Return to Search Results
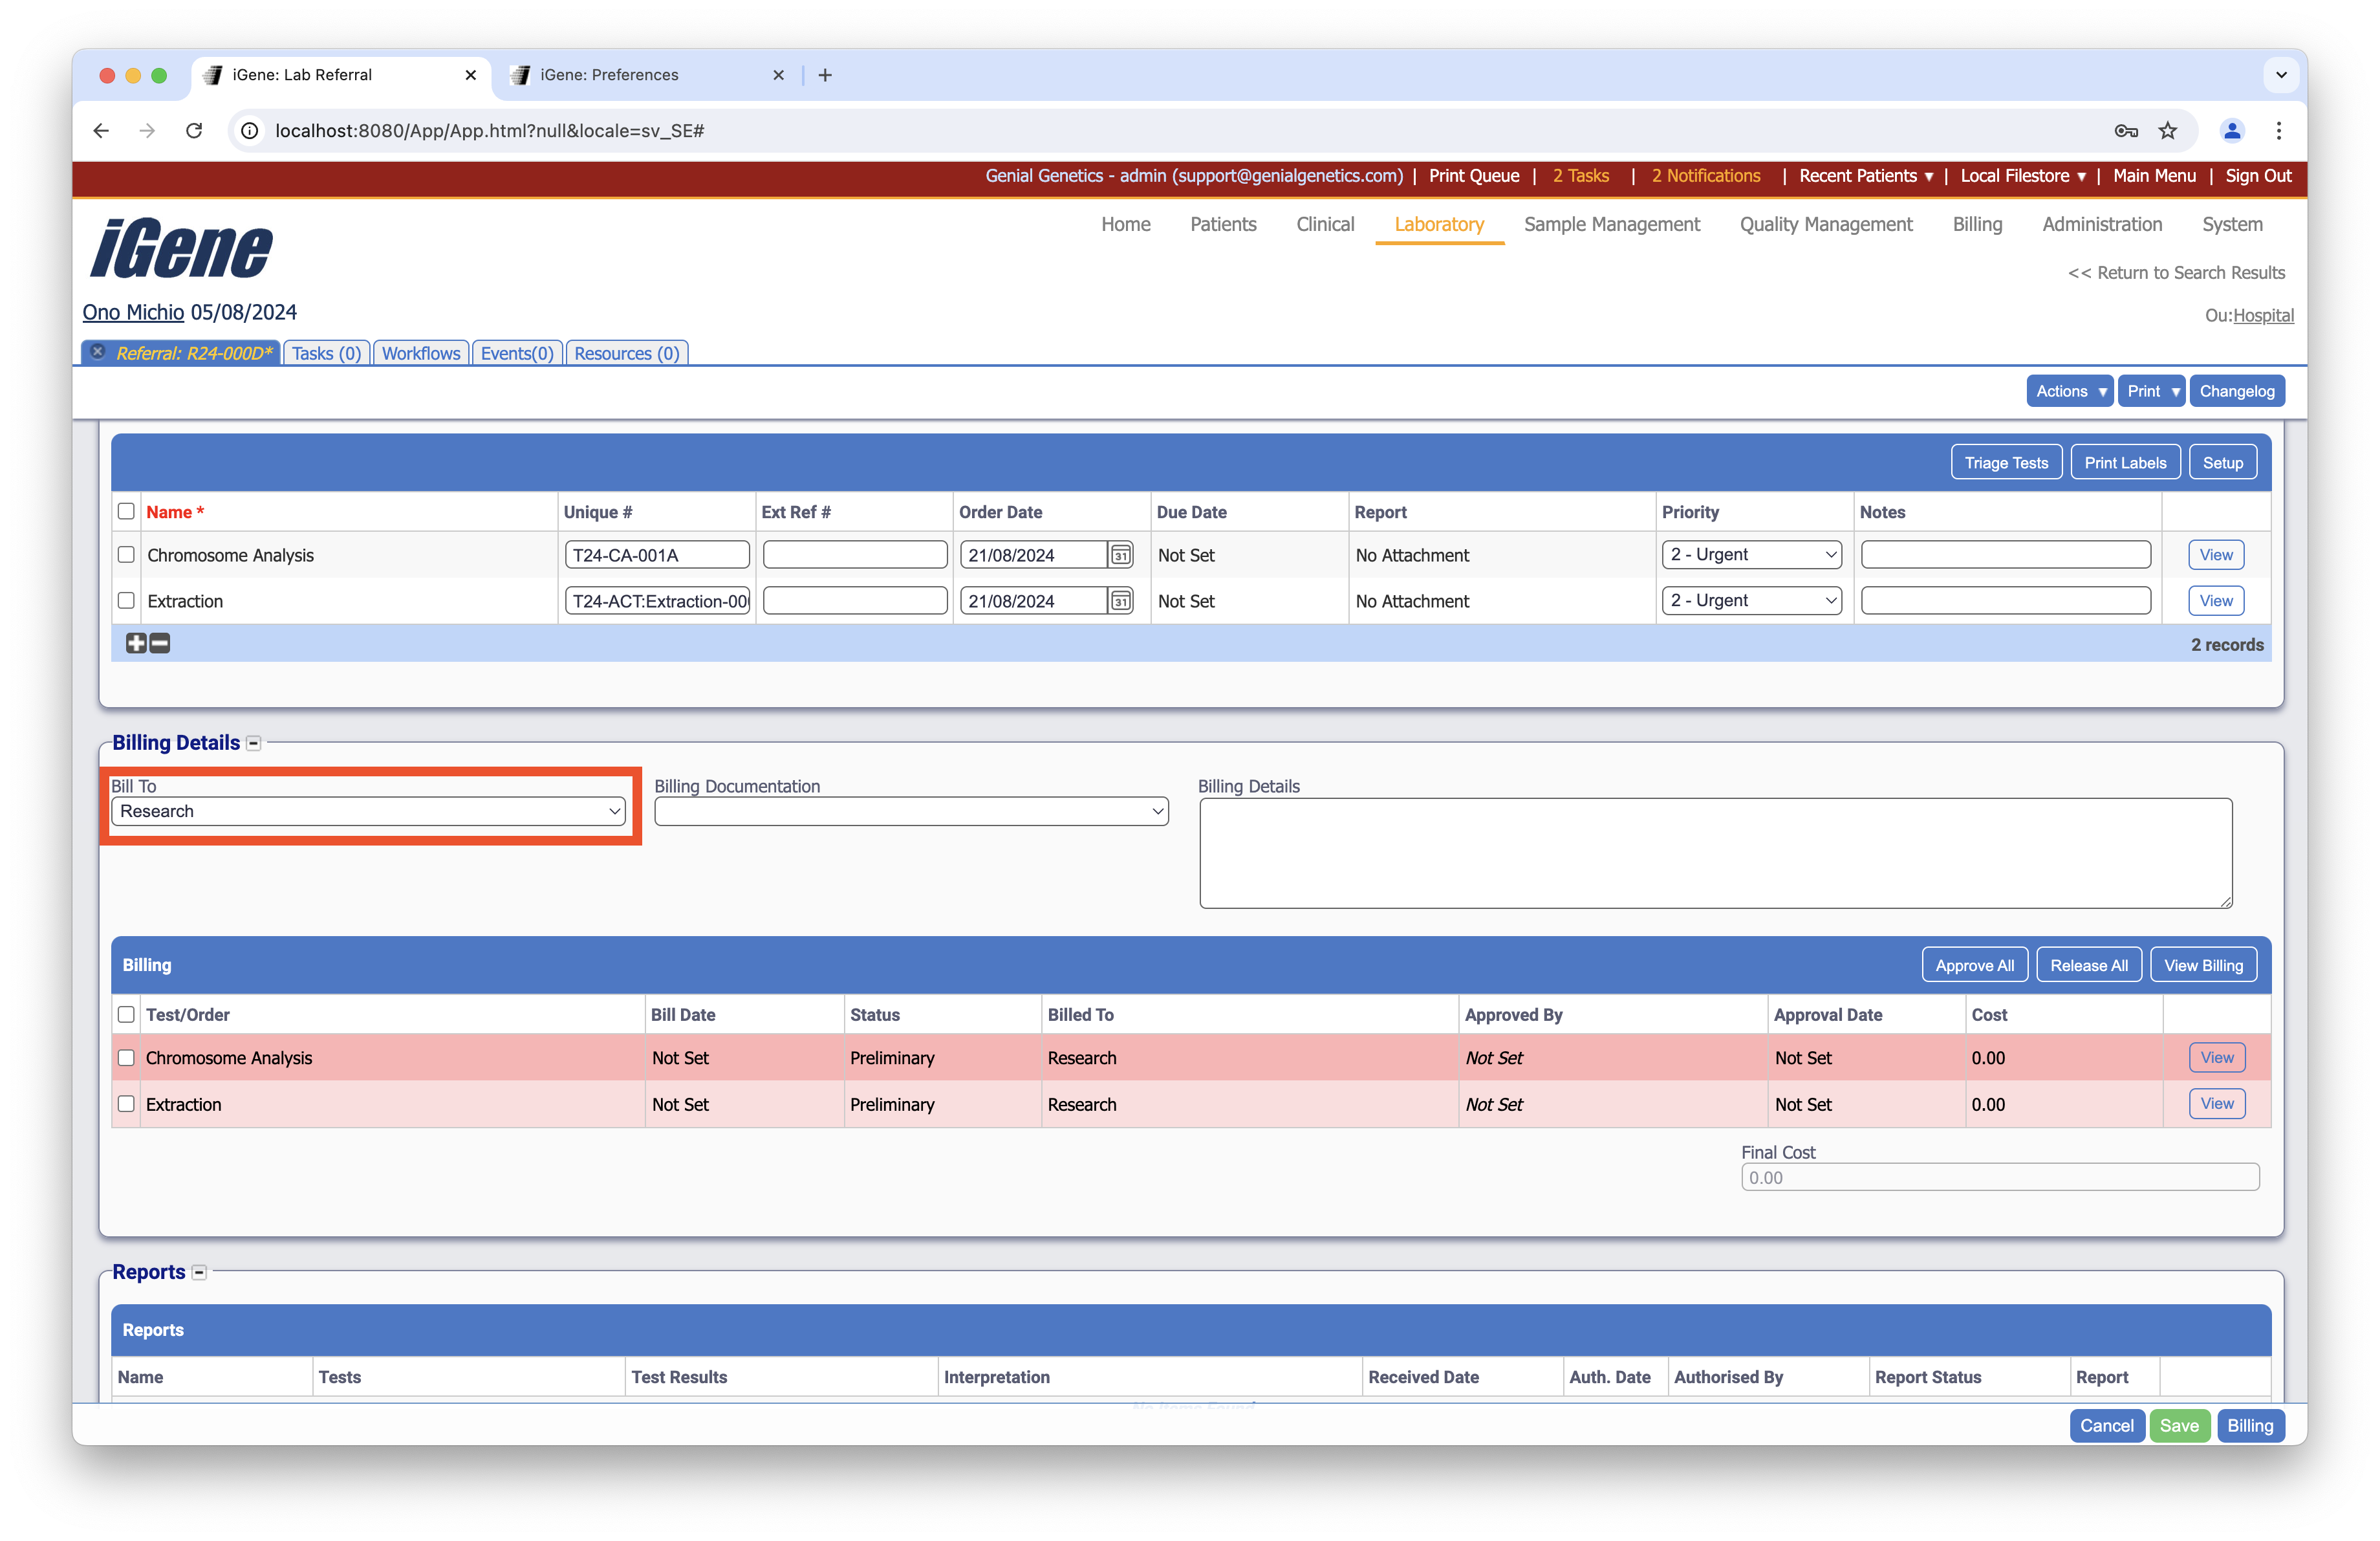This screenshot has width=2380, height=1541. [x=2177, y=272]
